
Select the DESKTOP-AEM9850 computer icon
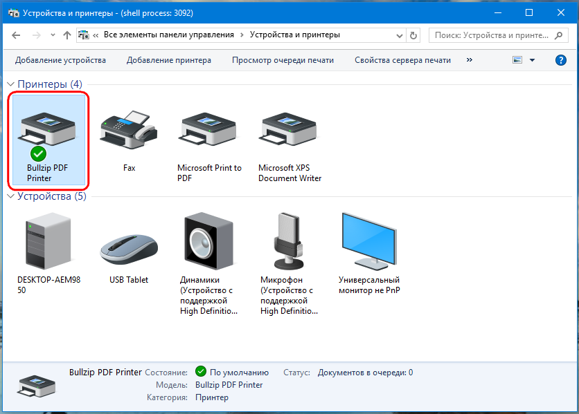pos(48,241)
